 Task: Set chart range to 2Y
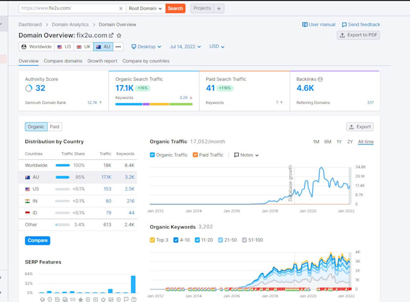350,142
